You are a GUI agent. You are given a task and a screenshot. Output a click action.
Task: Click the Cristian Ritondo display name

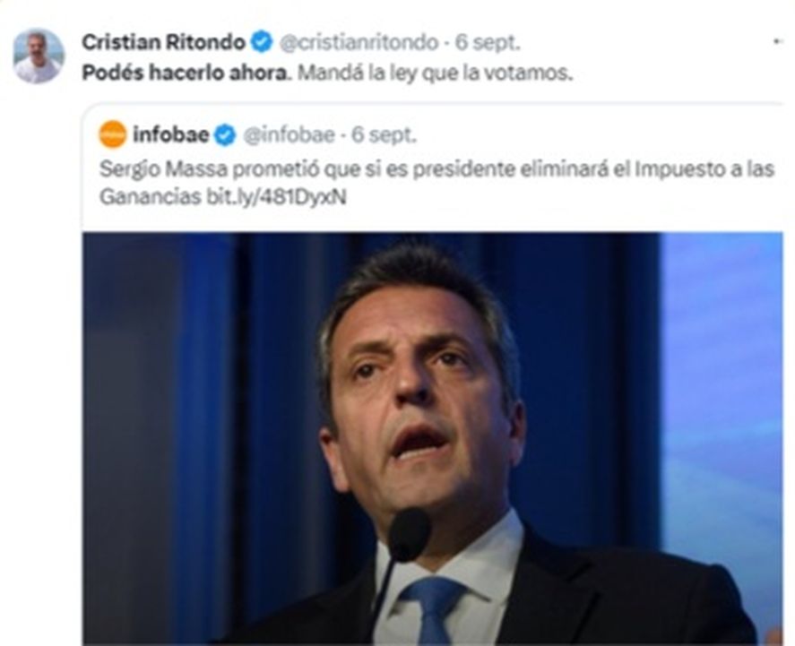(163, 42)
